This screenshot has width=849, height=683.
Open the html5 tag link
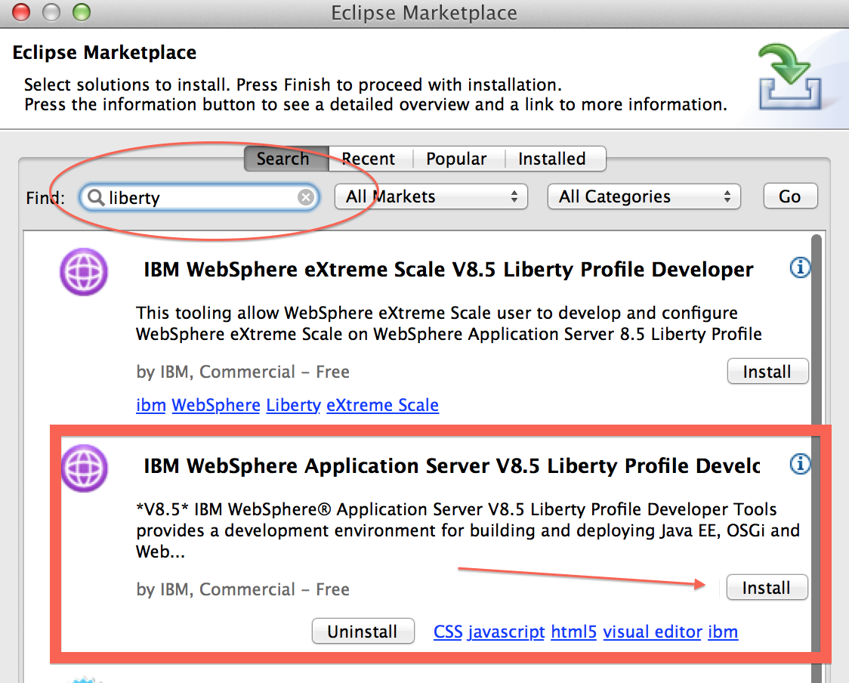[x=574, y=632]
